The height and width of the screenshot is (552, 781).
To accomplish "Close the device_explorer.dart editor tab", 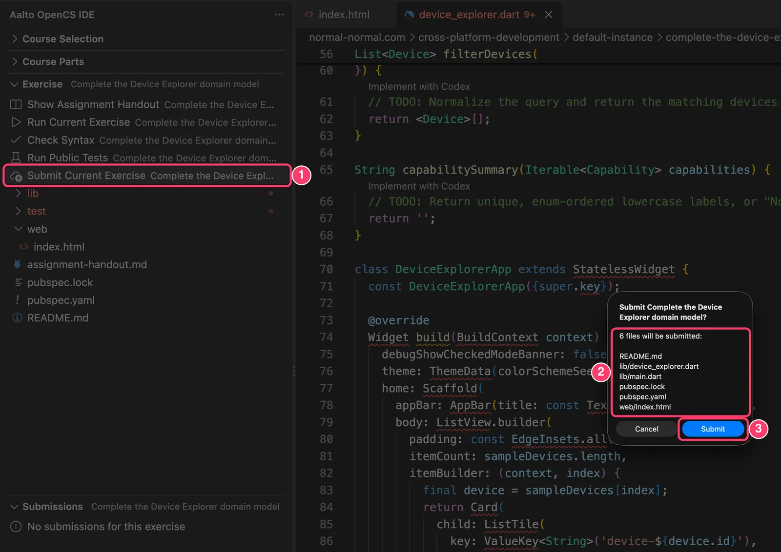I will tap(549, 15).
